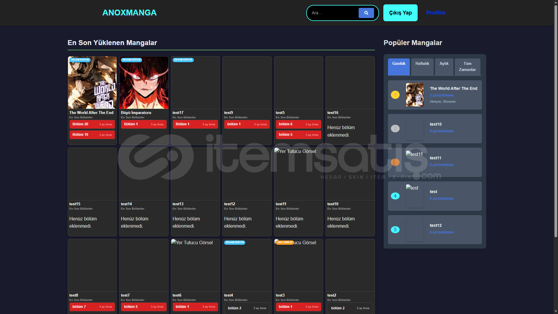
Task: Click inside the Ara search field
Action: click(x=333, y=13)
